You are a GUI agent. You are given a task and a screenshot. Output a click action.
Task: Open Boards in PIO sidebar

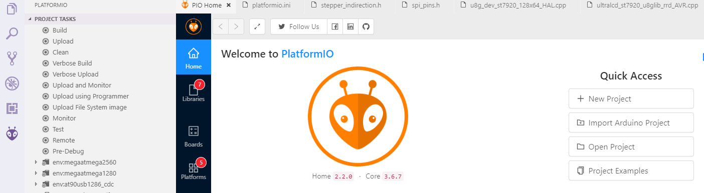click(194, 136)
